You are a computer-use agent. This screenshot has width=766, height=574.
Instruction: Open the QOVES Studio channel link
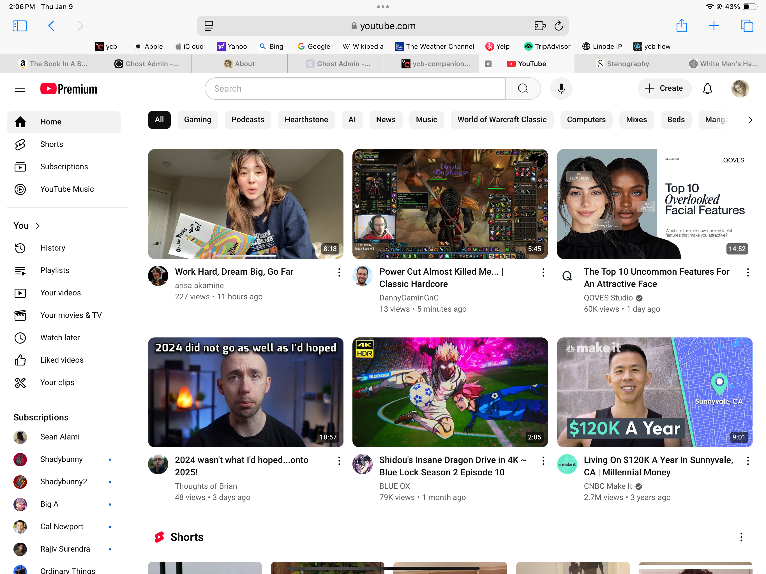click(608, 298)
